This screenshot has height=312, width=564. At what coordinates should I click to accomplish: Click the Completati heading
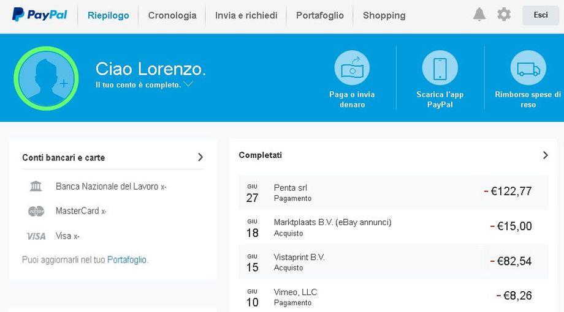pyautogui.click(x=261, y=155)
